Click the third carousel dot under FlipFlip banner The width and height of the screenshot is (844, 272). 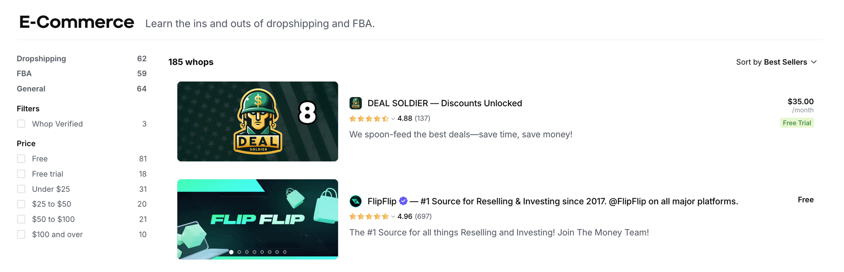pyautogui.click(x=246, y=253)
